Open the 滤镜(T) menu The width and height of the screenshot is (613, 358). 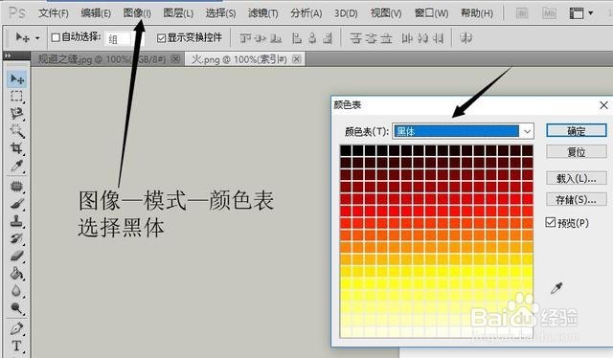pyautogui.click(x=263, y=13)
